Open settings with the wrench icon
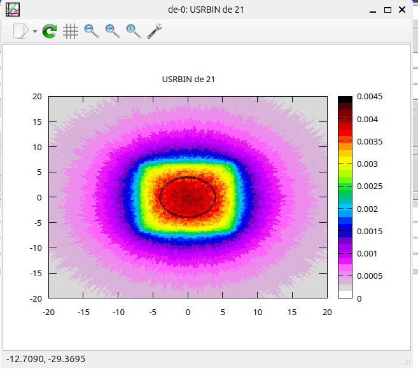The width and height of the screenshot is (418, 371). click(x=155, y=31)
